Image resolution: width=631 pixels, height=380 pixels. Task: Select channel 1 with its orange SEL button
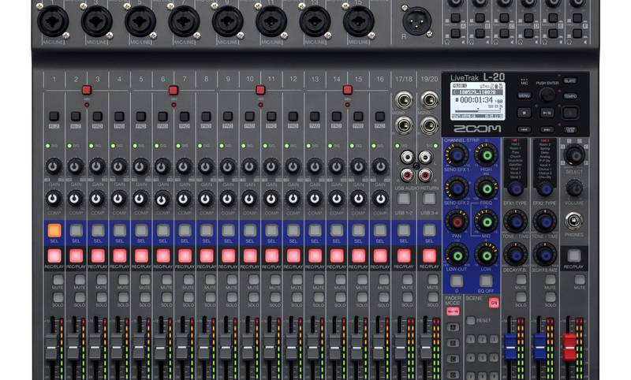(54, 230)
